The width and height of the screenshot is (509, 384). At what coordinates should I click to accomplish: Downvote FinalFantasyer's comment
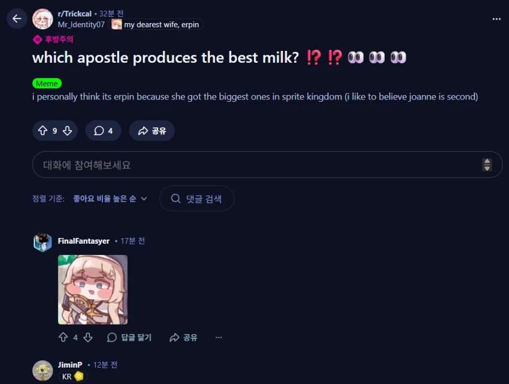(88, 337)
